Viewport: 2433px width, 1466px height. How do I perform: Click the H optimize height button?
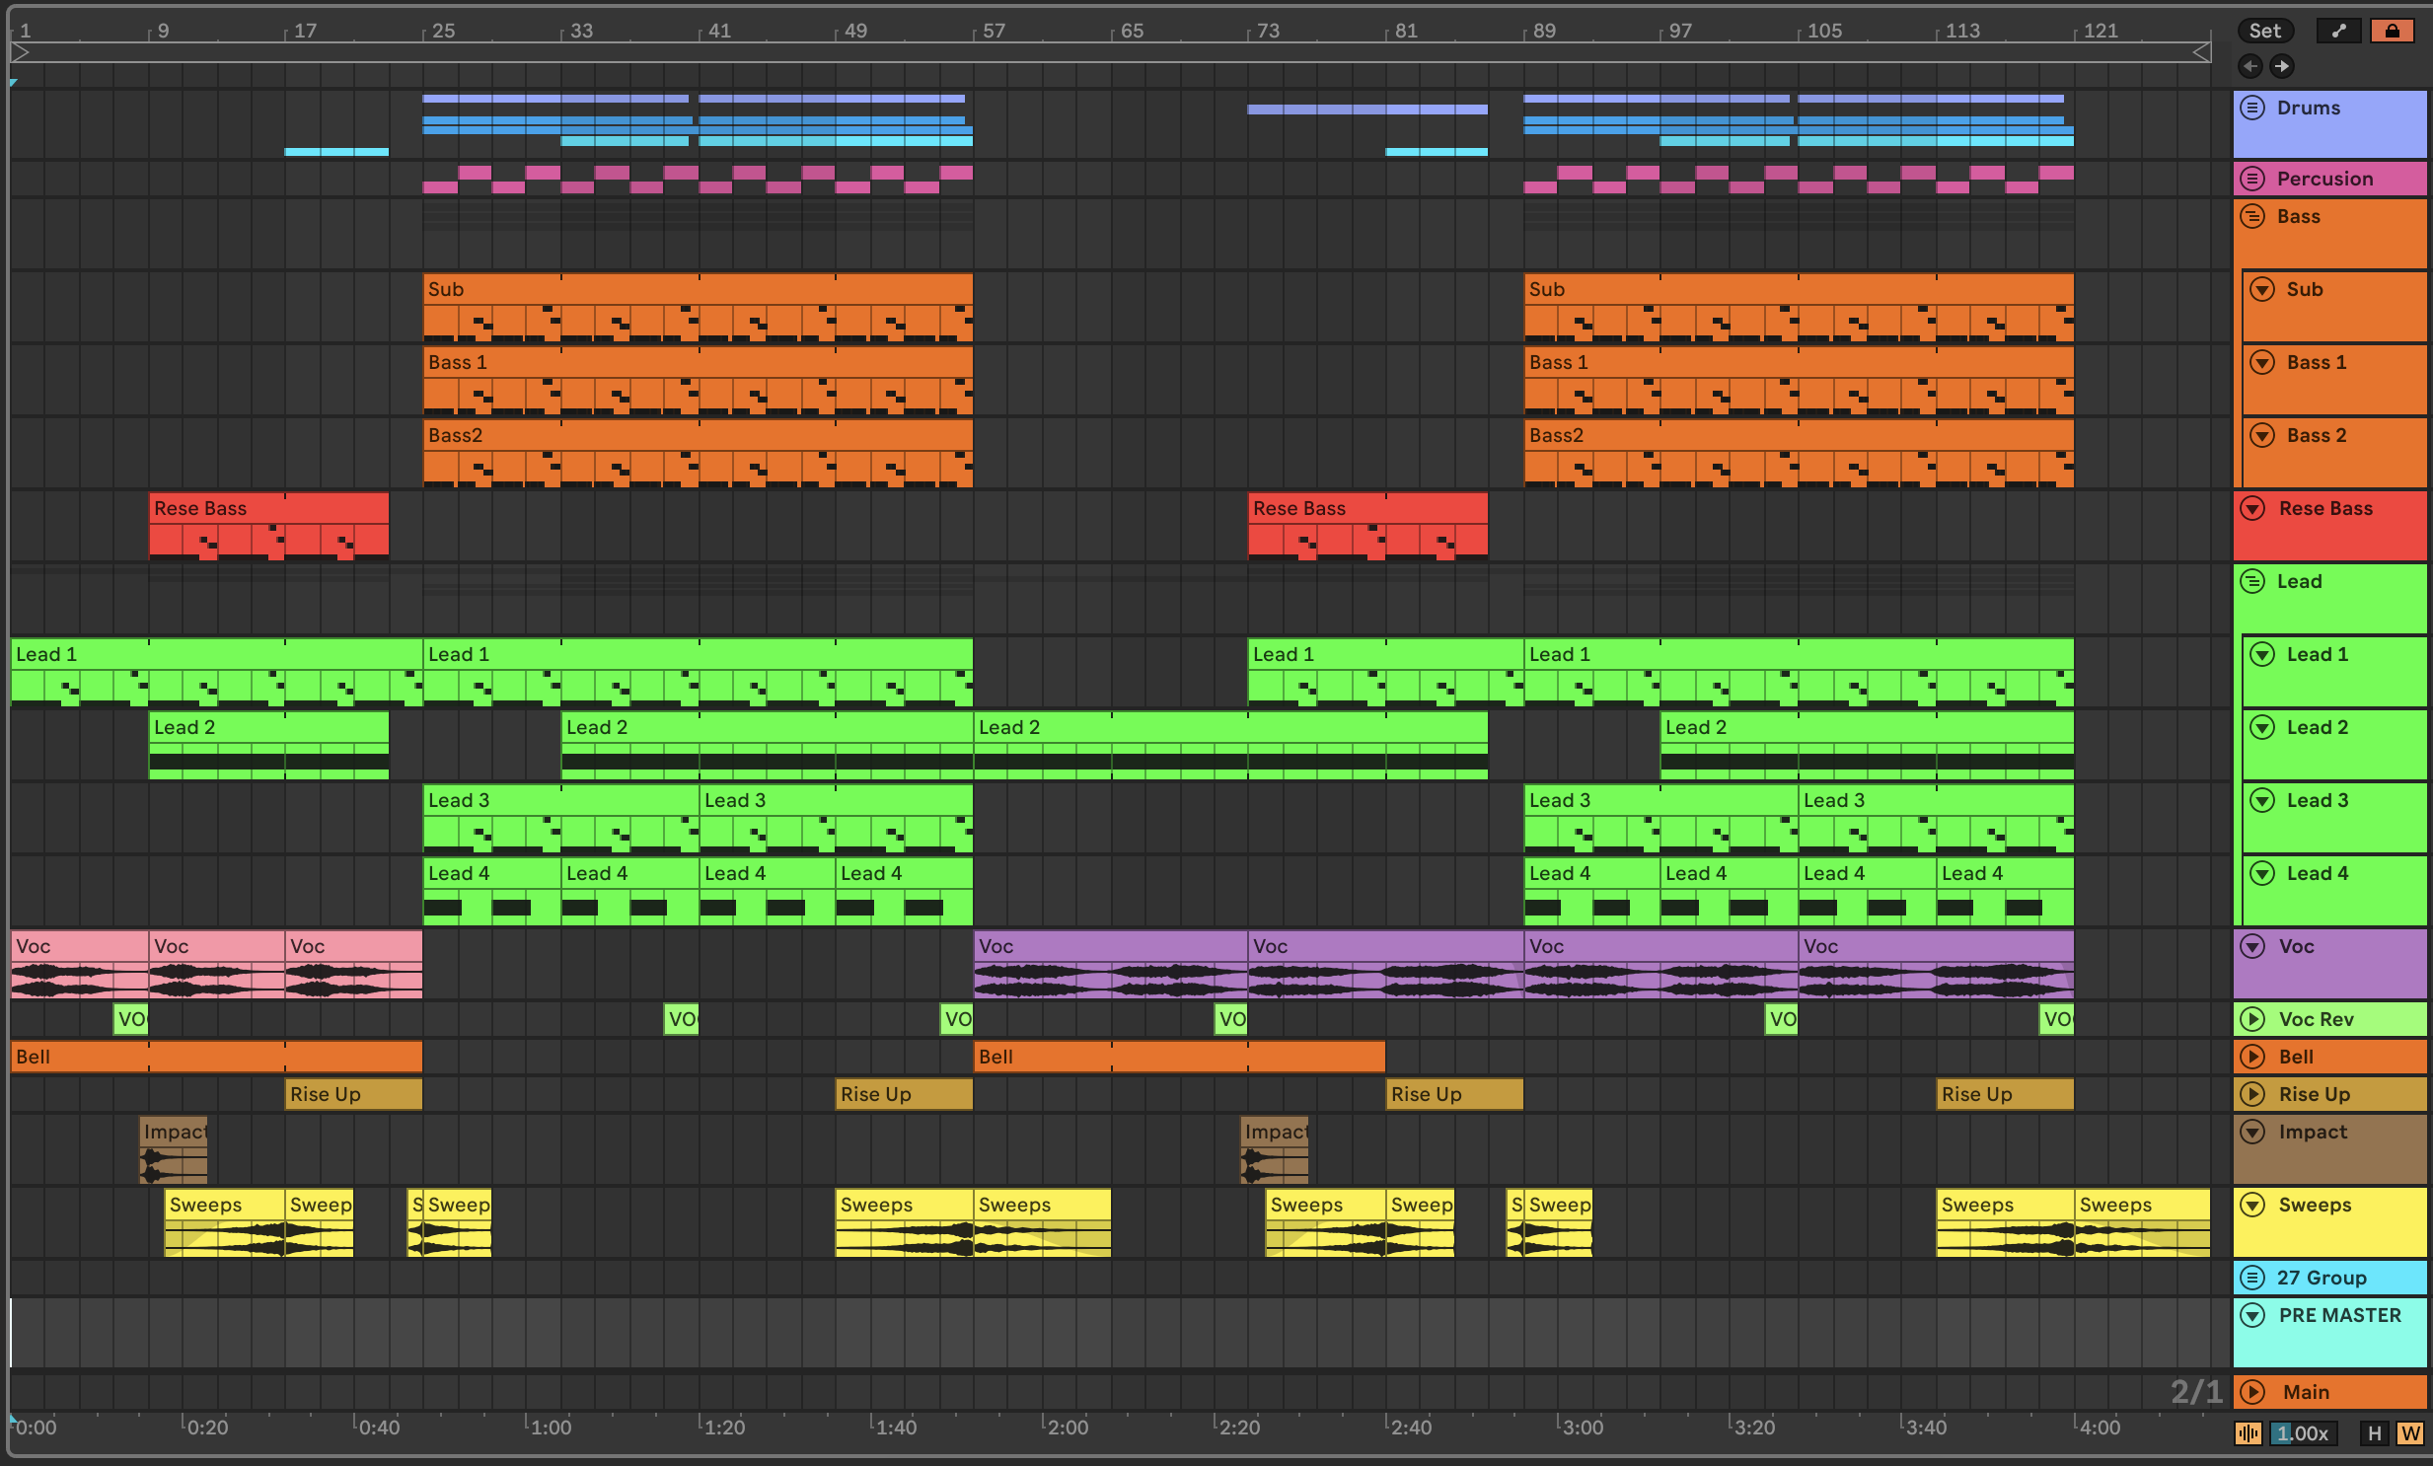click(x=2375, y=1432)
